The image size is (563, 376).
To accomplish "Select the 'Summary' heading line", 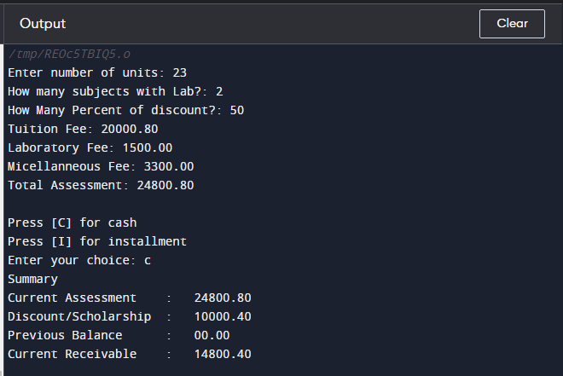I will tap(32, 279).
